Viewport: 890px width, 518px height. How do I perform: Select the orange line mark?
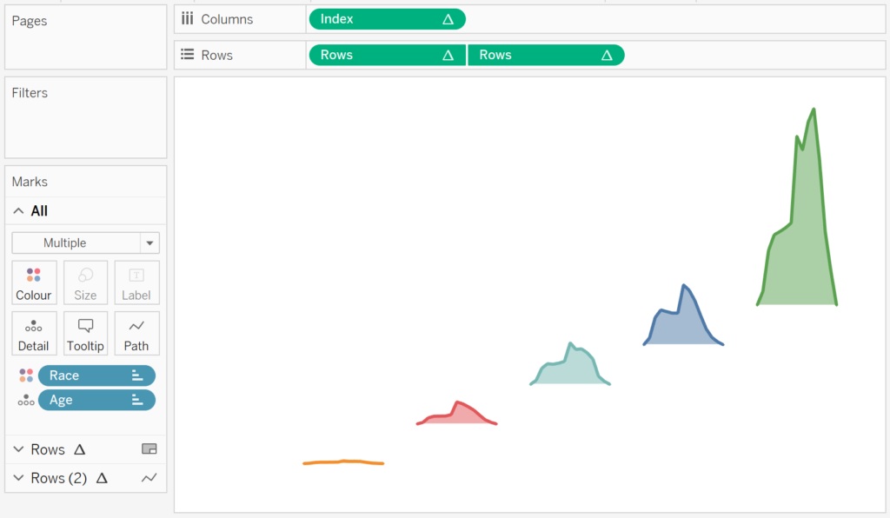(x=343, y=462)
